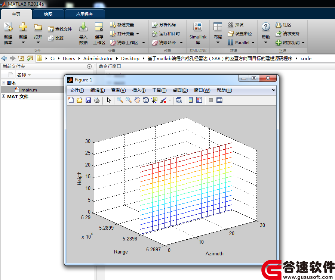Open Parallel dropdown
Viewport: 335px width, 280px height.
[x=253, y=43]
